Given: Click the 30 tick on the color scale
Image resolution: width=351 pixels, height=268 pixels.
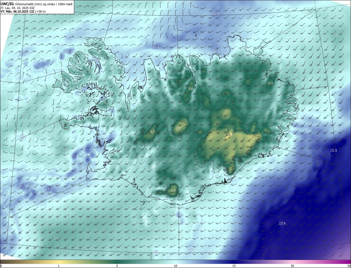Looking at the screenshot, I should point(292,266).
